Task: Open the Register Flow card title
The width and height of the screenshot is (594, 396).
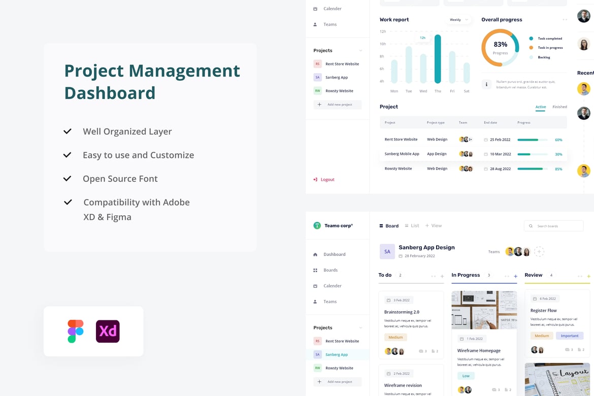Action: (x=543, y=311)
